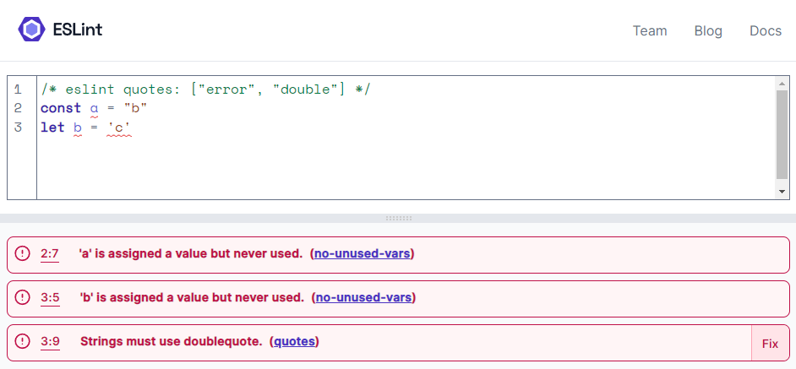Jump to location 3:9
The width and height of the screenshot is (796, 369).
[x=50, y=342]
